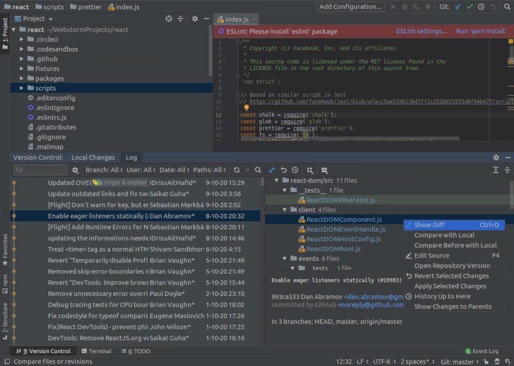Screen dimensions: 514x366
Task: Click the read-only lock icon in status bar
Action: click(486, 361)
